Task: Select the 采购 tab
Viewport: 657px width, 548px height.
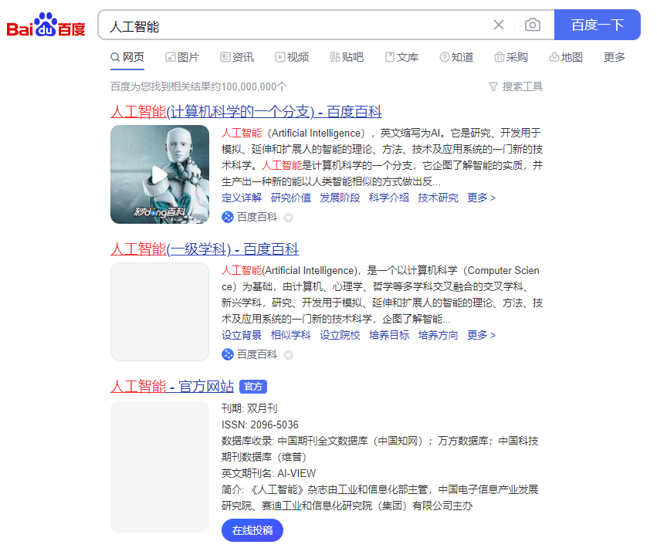Action: [511, 57]
